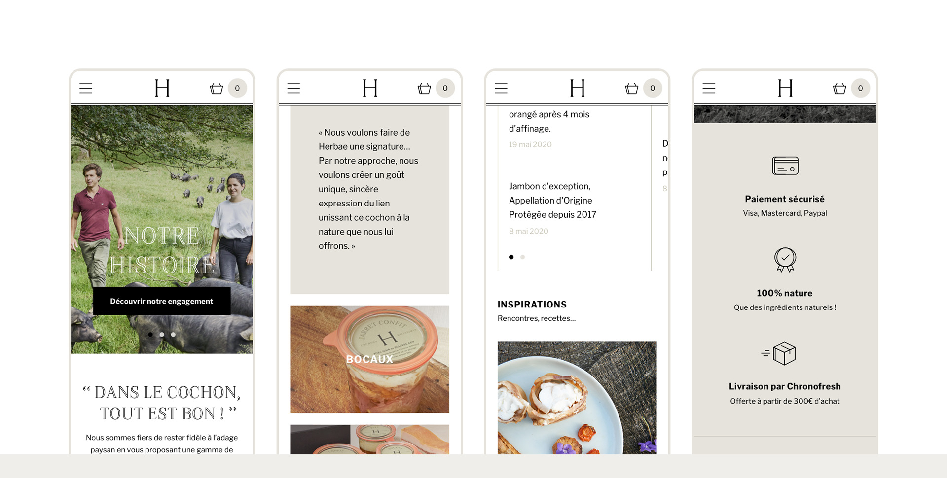
Task: Click cart count badge on second phone
Action: click(x=445, y=88)
